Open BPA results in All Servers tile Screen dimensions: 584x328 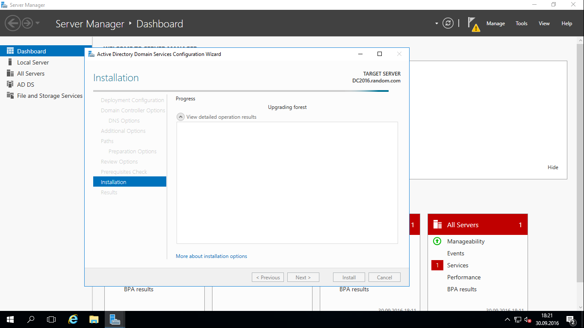(x=462, y=289)
